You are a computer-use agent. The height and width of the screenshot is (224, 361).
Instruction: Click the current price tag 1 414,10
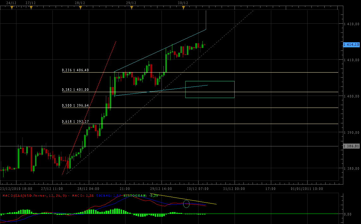click(351, 45)
